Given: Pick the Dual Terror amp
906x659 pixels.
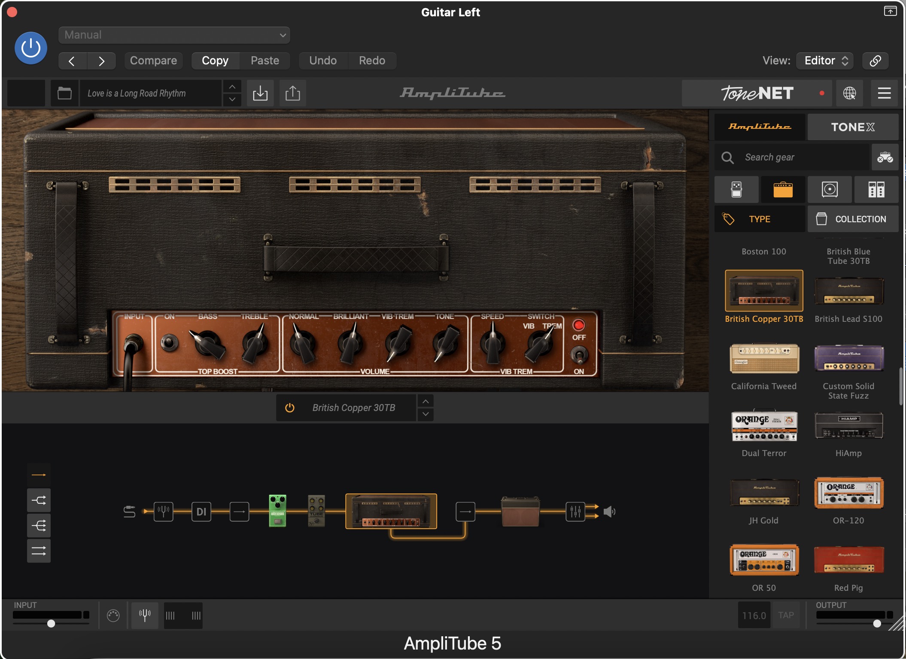Looking at the screenshot, I should (764, 426).
